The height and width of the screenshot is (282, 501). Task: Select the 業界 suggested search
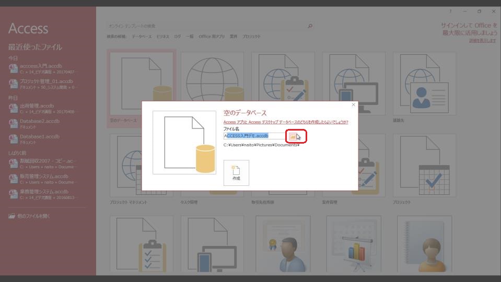click(233, 37)
